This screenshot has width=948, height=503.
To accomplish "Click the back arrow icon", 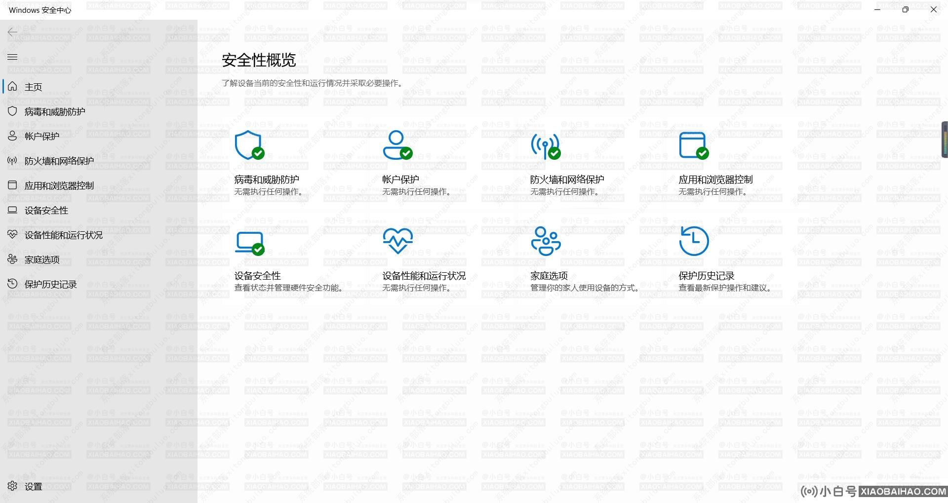I will point(12,33).
